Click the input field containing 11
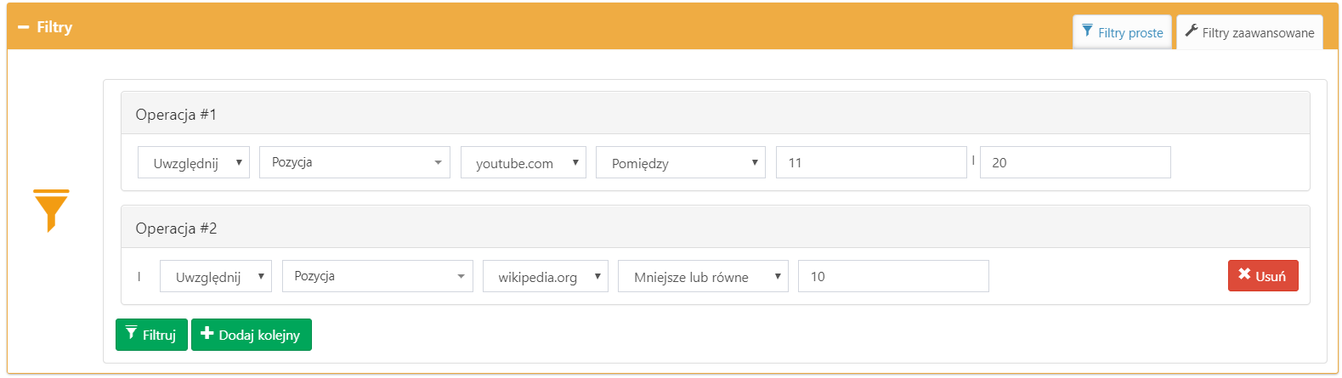This screenshot has width=1342, height=378. tap(870, 162)
